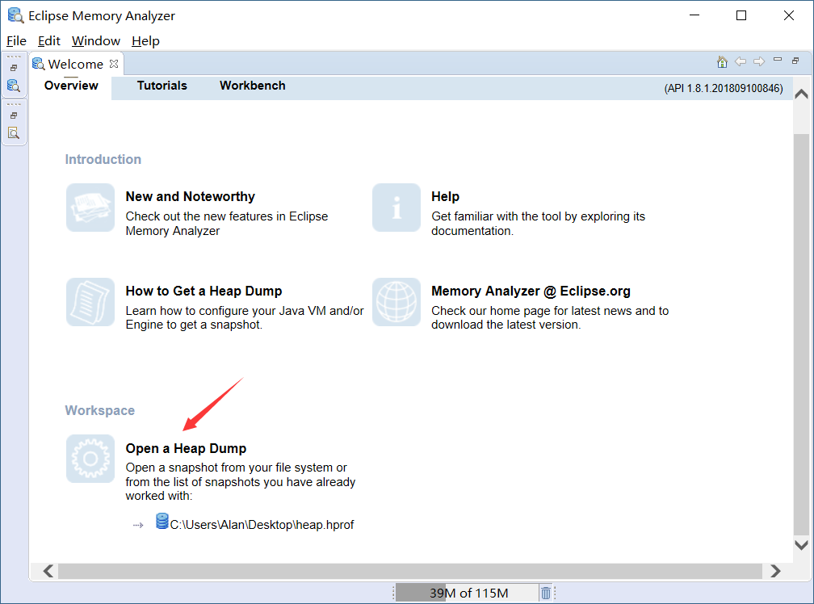Click the Help info icon
The height and width of the screenshot is (604, 814).
pos(397,207)
